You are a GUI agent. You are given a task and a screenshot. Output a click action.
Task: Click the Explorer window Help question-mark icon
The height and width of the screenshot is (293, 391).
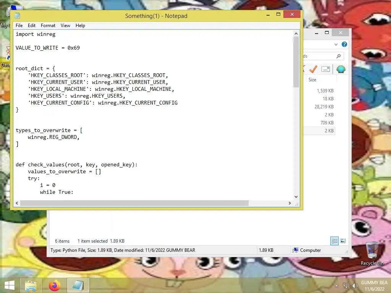point(344,44)
